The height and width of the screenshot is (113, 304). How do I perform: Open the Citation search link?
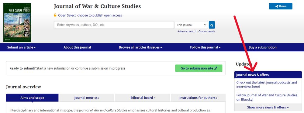[206, 31]
